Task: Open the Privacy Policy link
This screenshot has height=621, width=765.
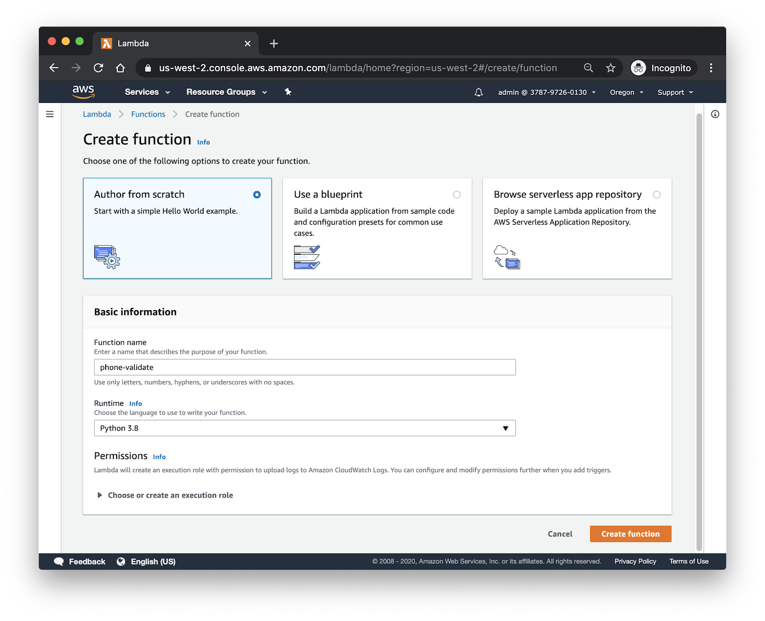Action: 635,561
